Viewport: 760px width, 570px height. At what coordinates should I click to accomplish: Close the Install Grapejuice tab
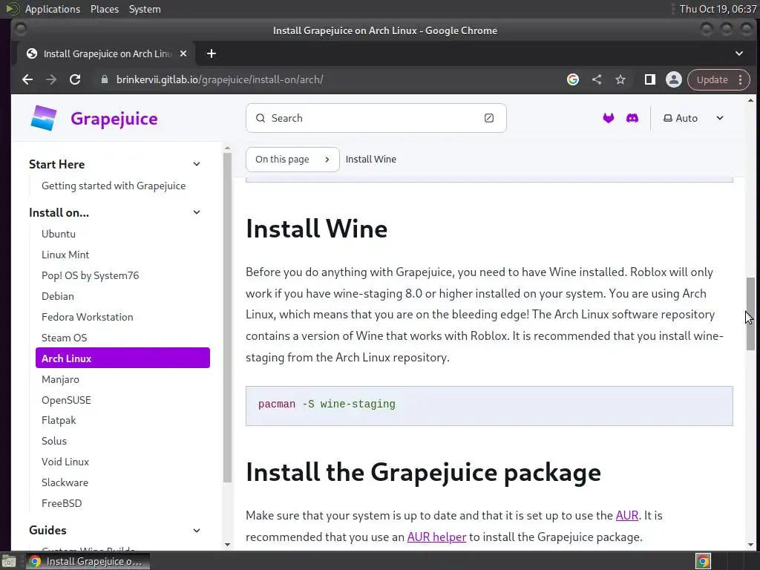pyautogui.click(x=183, y=53)
